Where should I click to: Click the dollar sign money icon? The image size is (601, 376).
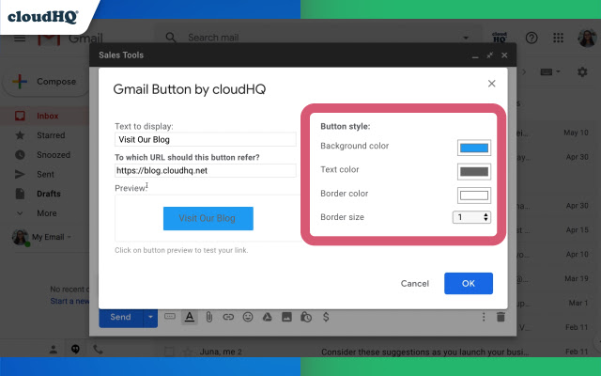point(326,317)
